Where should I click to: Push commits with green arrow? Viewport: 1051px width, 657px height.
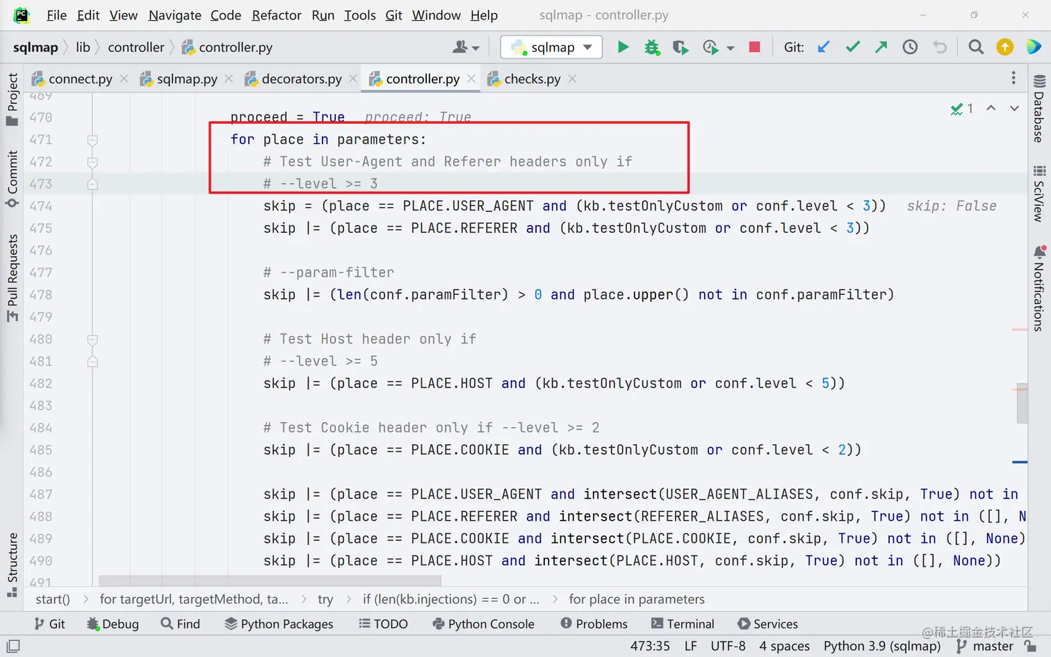pyautogui.click(x=881, y=47)
